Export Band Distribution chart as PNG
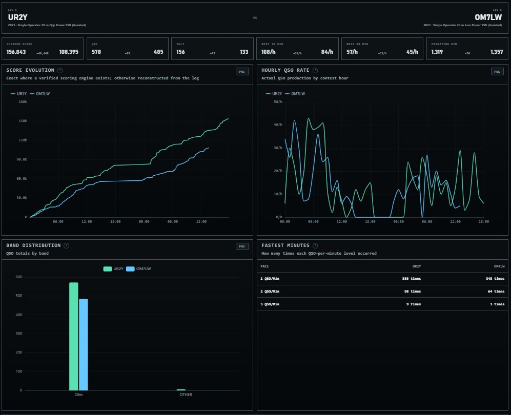Image resolution: width=511 pixels, height=415 pixels. (x=242, y=246)
